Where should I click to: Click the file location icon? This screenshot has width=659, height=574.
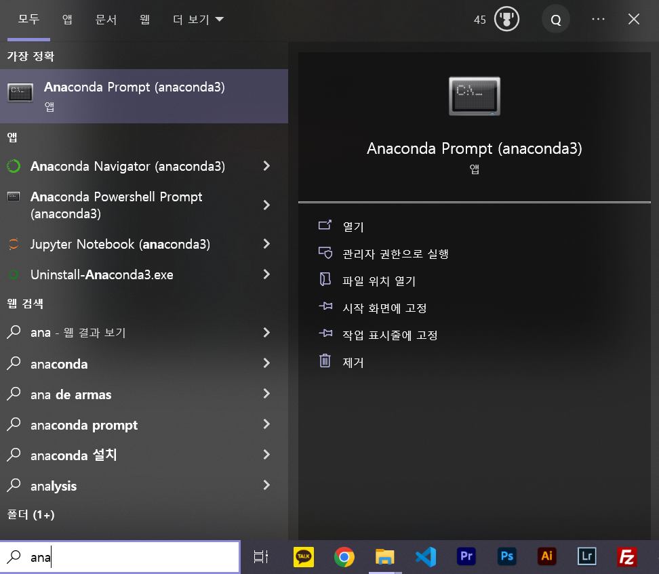(x=325, y=279)
